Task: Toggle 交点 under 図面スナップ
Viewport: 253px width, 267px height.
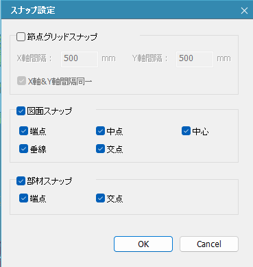Action: point(100,149)
